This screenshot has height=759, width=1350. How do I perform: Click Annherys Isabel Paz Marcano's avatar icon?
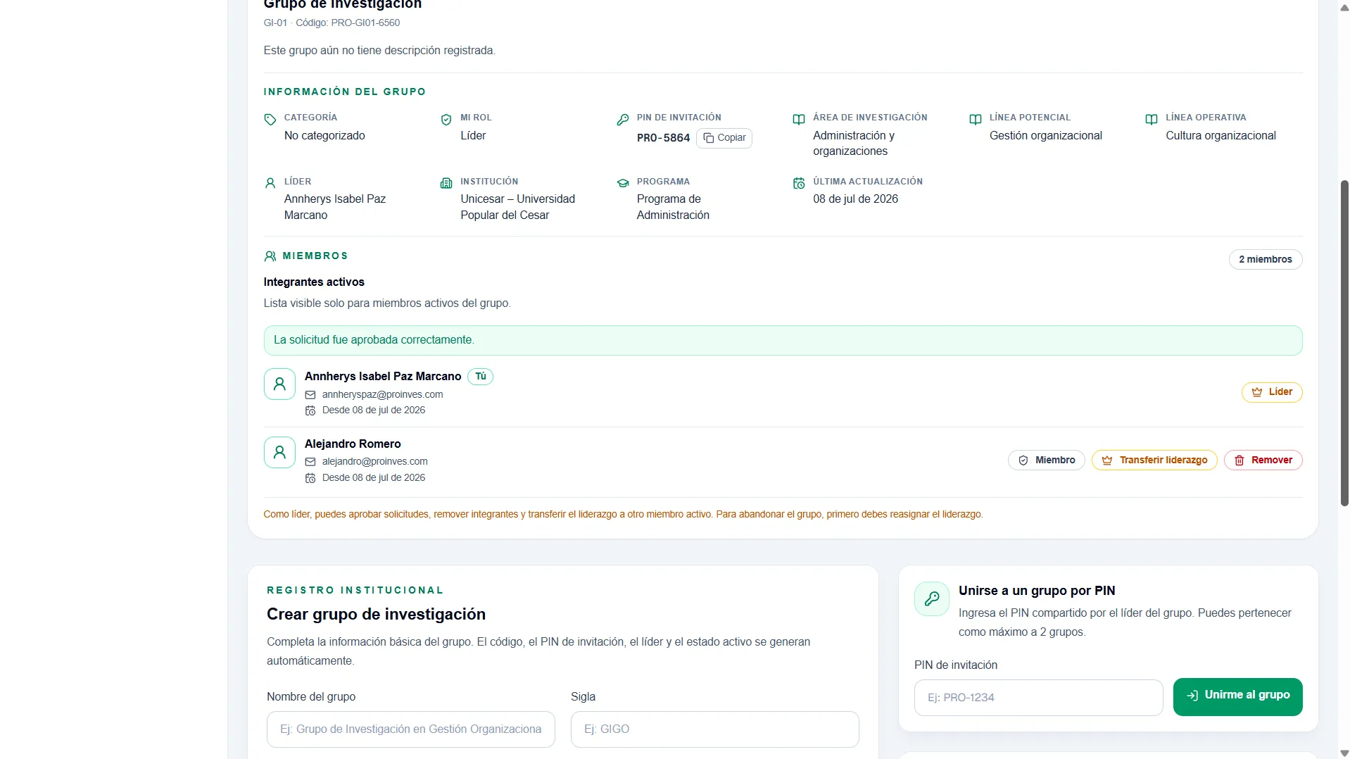point(279,384)
